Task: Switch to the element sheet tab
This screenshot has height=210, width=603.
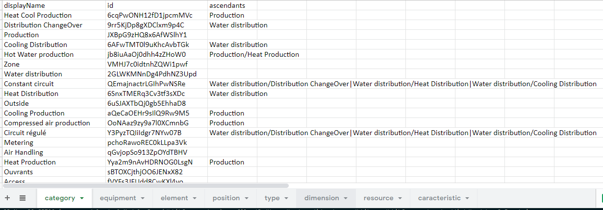Action: [174, 198]
